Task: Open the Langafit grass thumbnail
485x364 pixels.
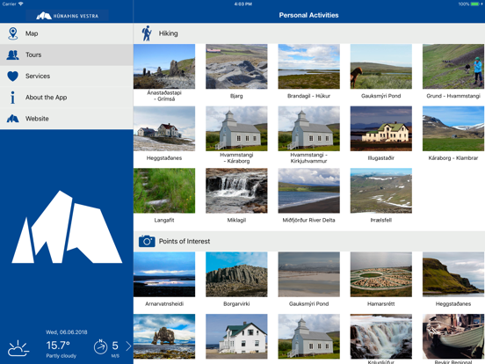Action: 164,191
